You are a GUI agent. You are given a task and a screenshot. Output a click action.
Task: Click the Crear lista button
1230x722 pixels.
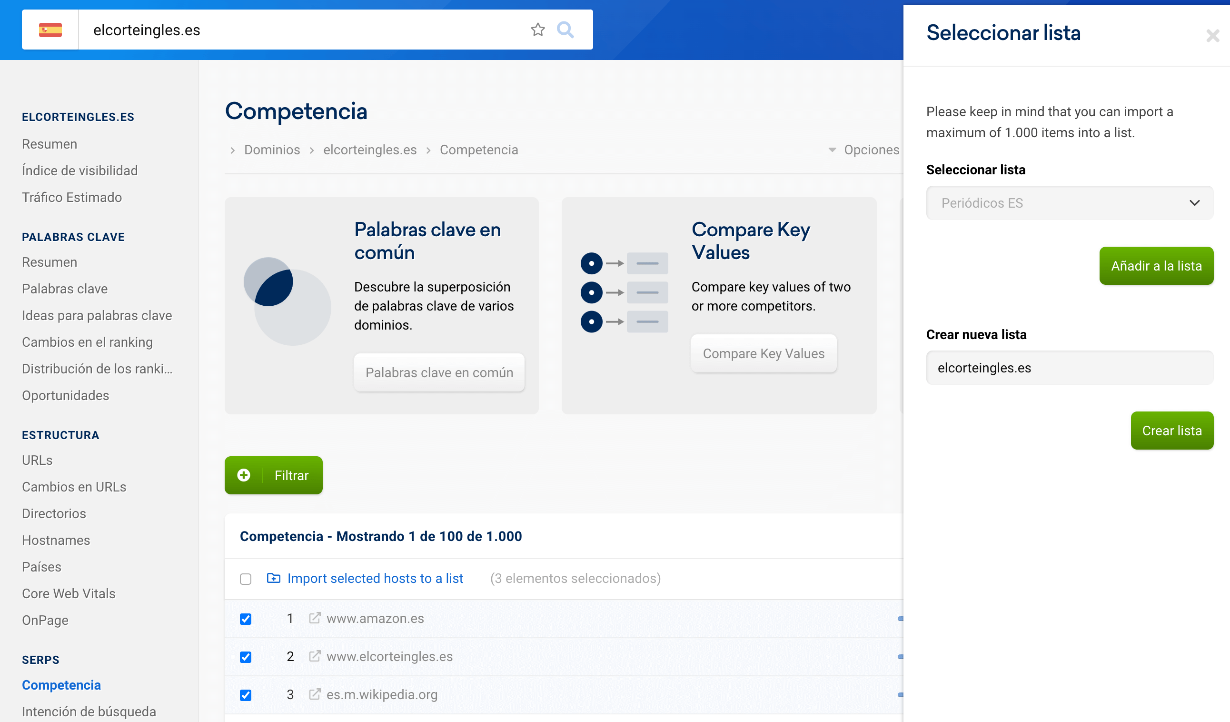coord(1171,431)
